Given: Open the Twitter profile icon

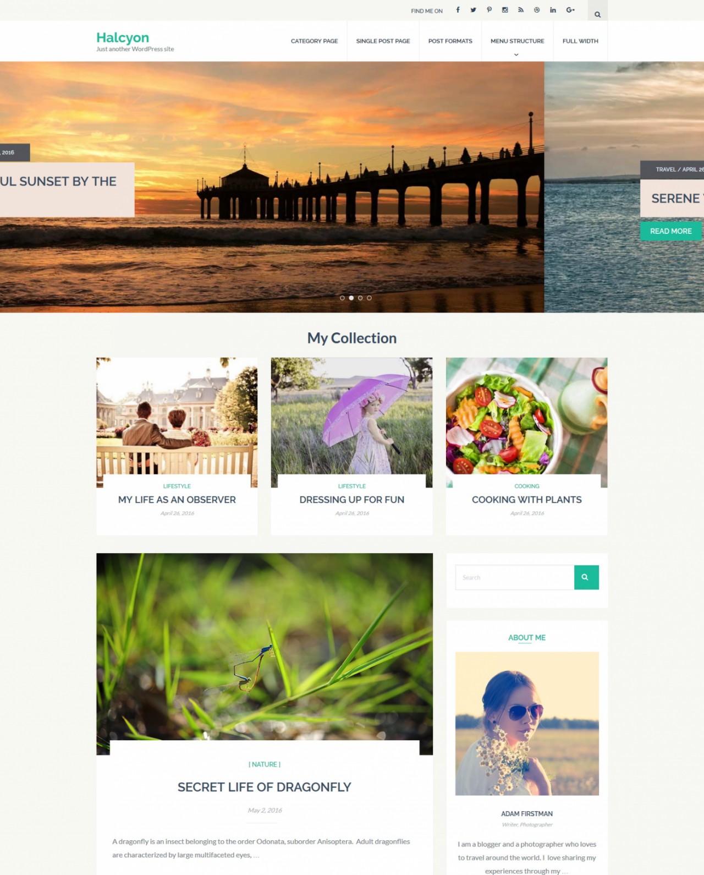Looking at the screenshot, I should point(473,10).
